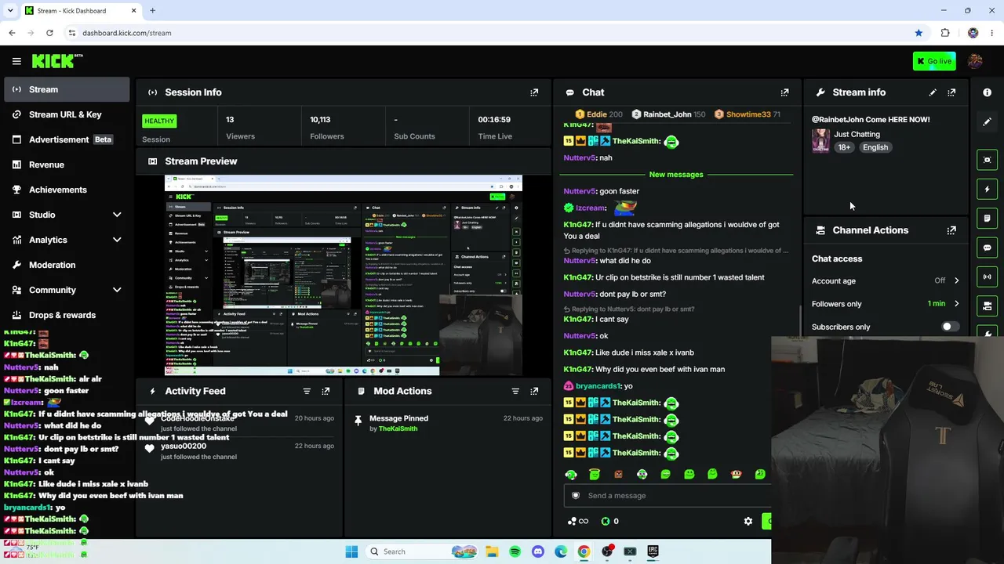Screen dimensions: 1004x564
Task: Open Followers only duration setting
Action: 886,304
